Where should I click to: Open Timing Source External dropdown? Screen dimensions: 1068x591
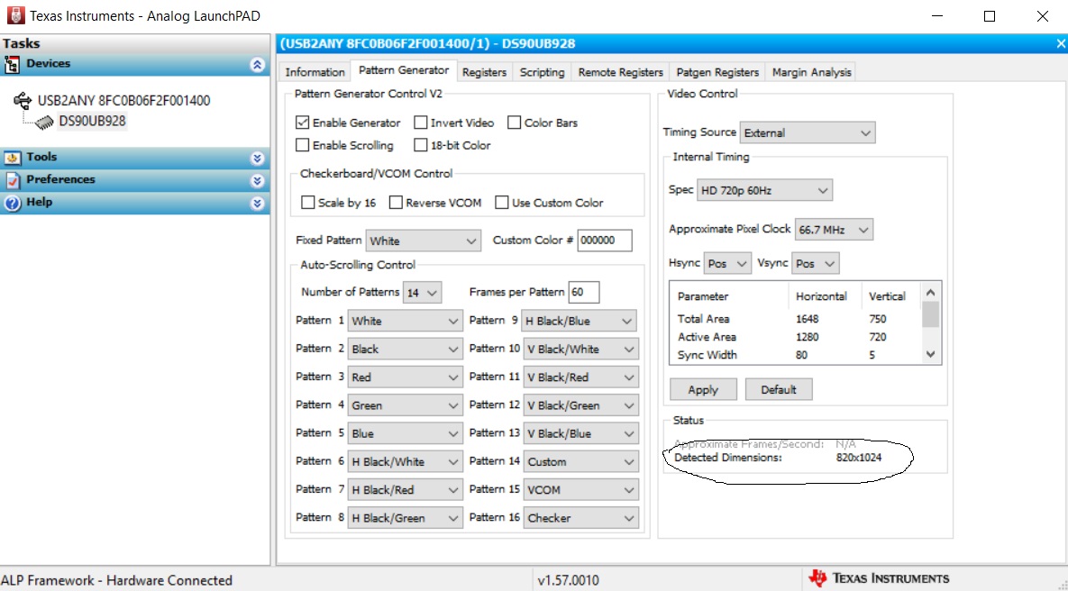pyautogui.click(x=808, y=132)
